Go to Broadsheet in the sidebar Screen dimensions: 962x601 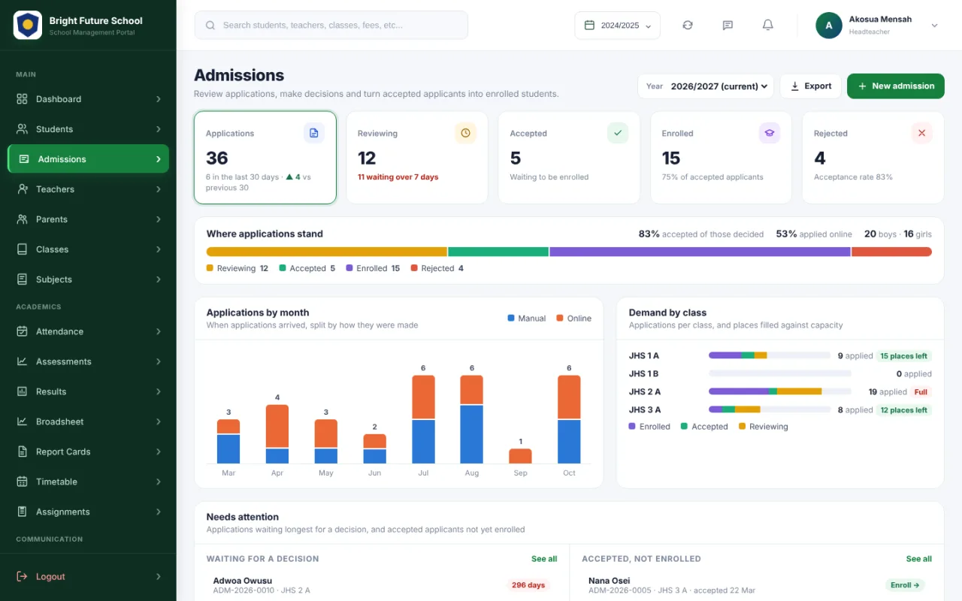tap(88, 421)
